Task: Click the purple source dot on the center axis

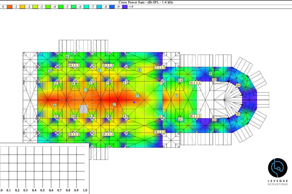Action: tap(134, 102)
